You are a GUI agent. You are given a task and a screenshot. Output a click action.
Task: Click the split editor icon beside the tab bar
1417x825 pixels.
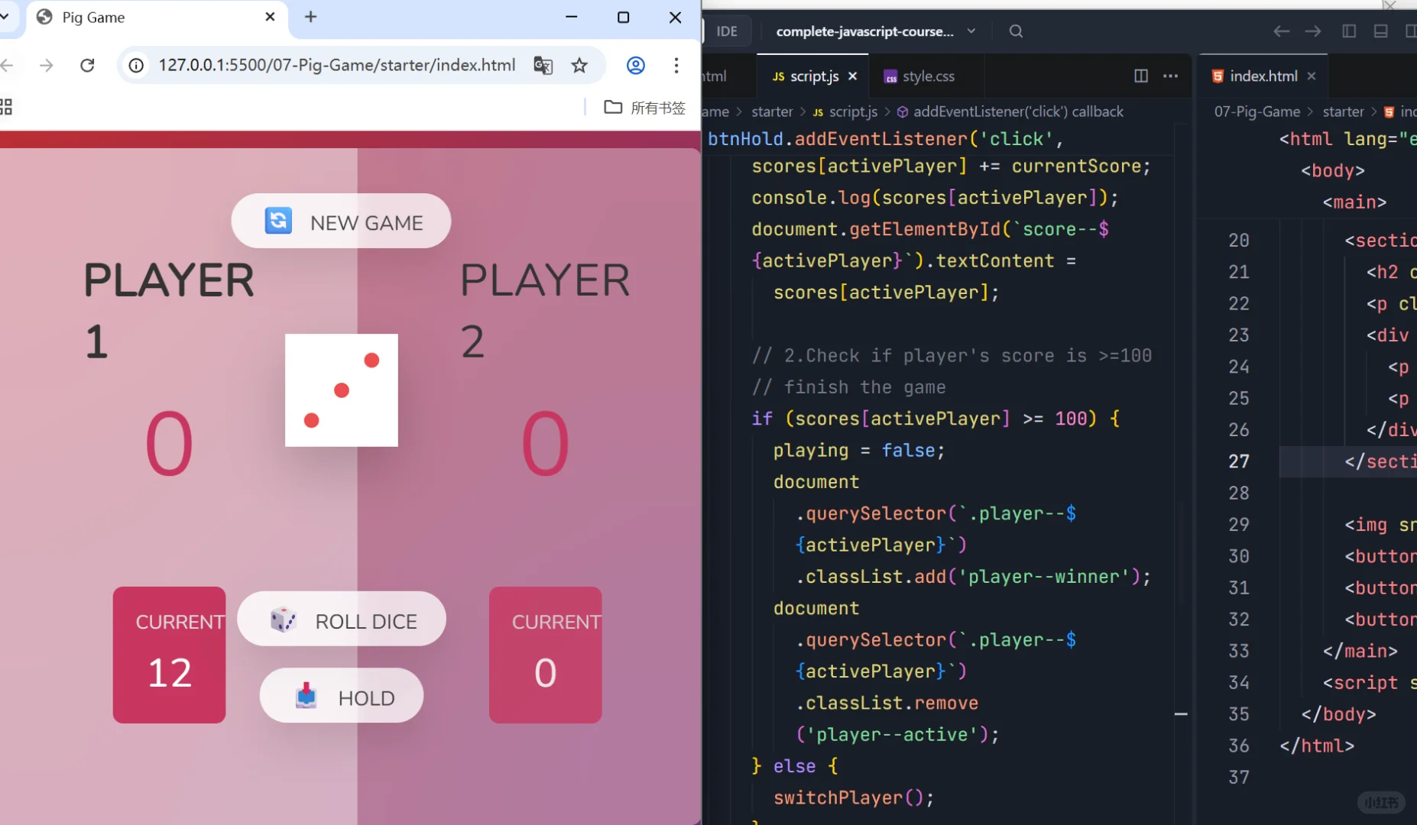point(1140,76)
